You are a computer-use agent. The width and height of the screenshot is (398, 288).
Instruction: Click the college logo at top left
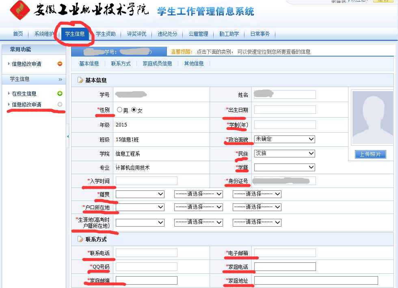[20, 11]
